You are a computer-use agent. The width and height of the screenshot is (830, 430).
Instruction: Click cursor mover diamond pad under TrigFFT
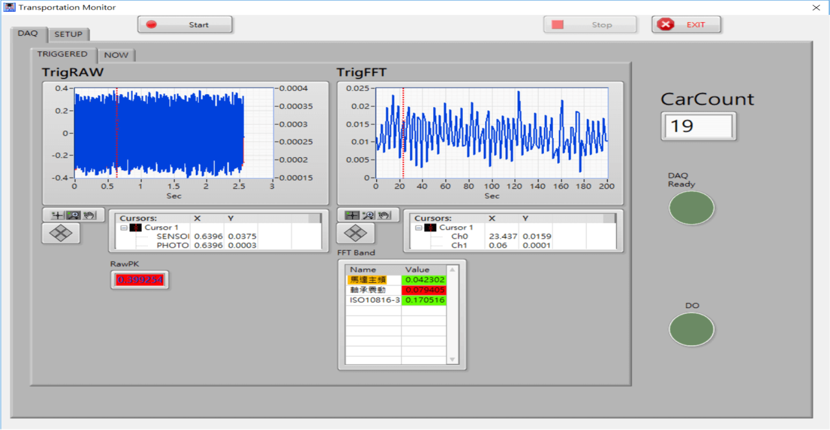click(355, 233)
